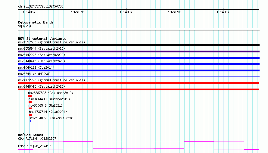Image resolution: width=268 pixels, height=153 pixels.
Task: Click the thin blue line under nsv6744
Action: 139,76
